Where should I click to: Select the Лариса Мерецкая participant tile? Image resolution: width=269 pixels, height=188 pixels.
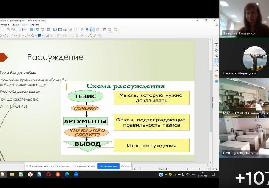244,60
